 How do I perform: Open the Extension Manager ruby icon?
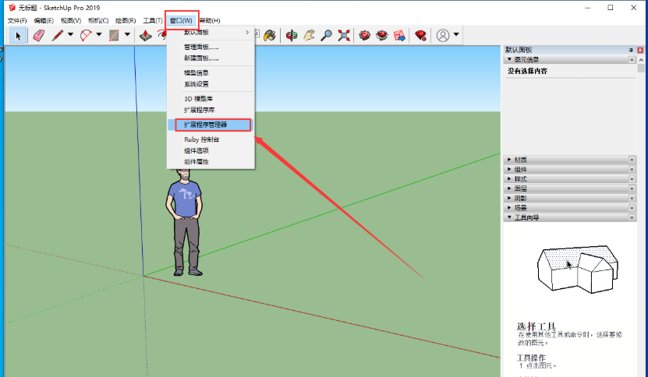point(421,36)
